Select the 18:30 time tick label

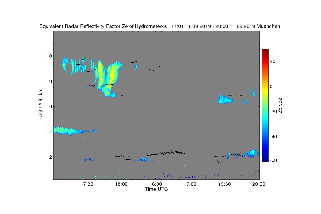pyautogui.click(x=156, y=184)
